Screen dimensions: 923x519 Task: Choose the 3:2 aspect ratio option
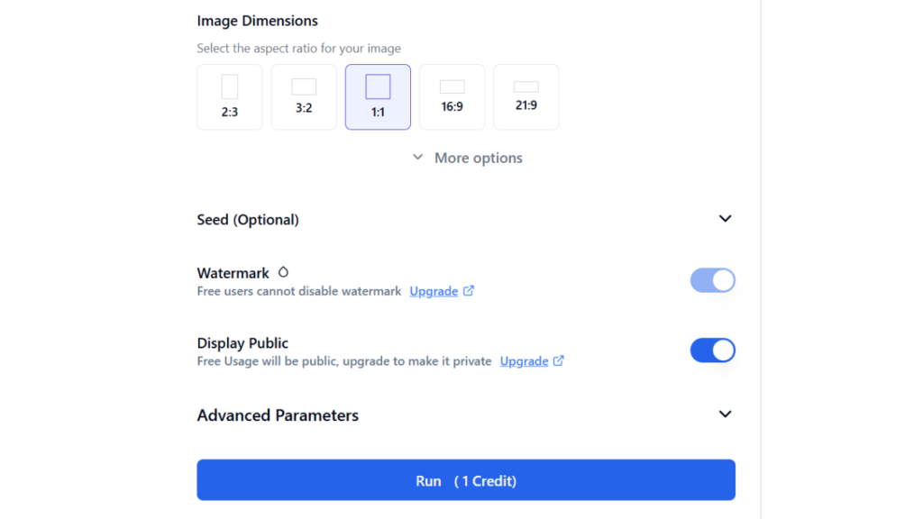[304, 96]
